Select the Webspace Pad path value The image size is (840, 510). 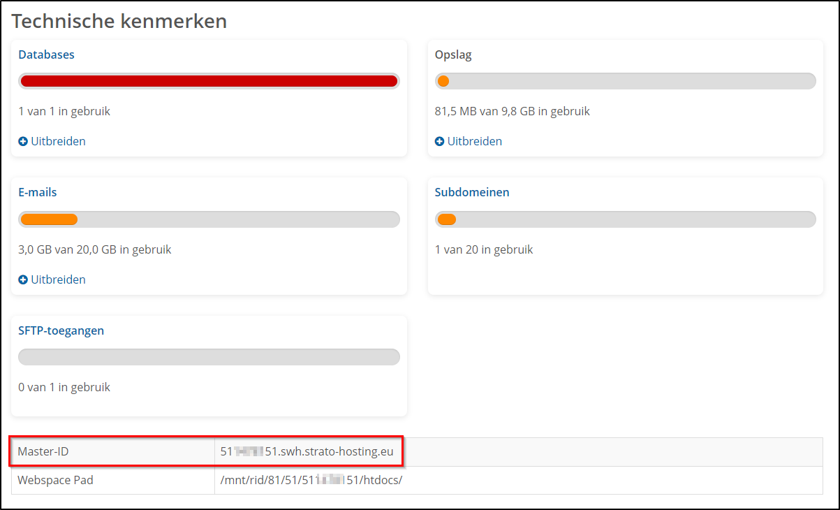[x=311, y=481]
